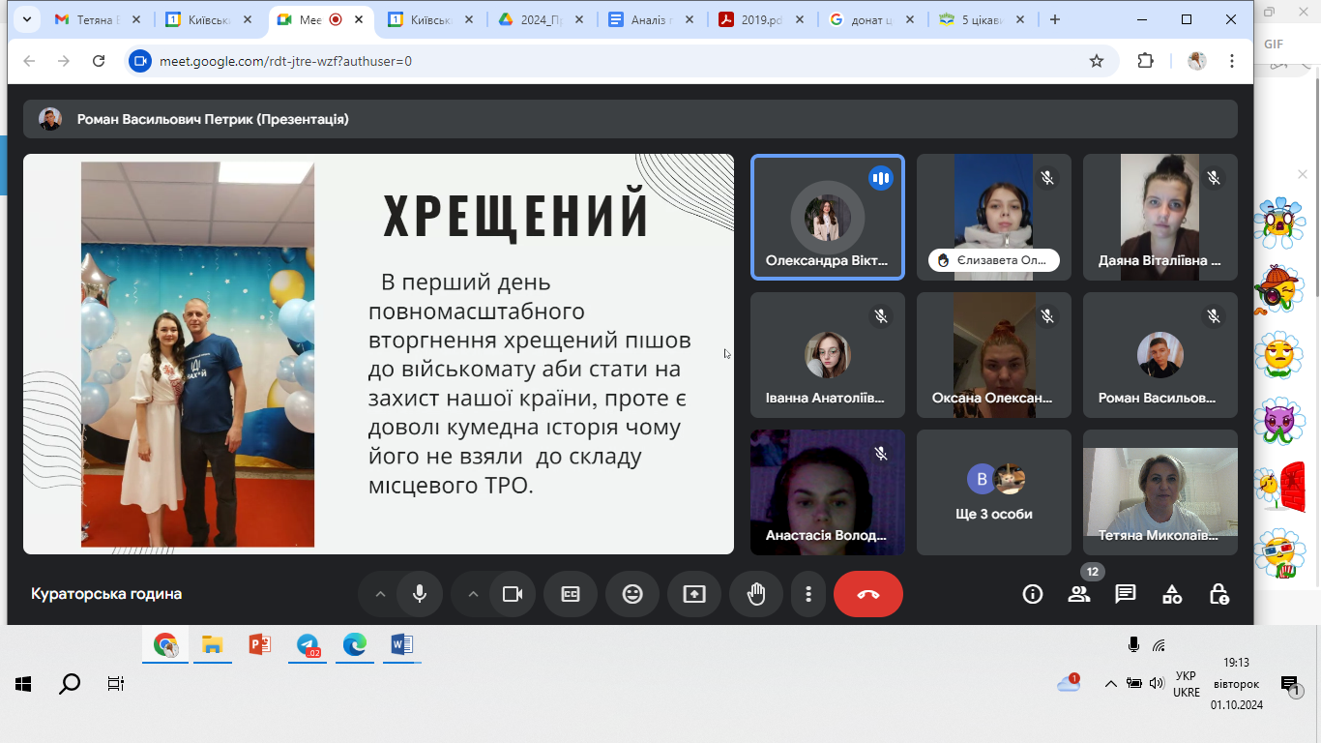Expand video settings arrow beside camera

(473, 594)
